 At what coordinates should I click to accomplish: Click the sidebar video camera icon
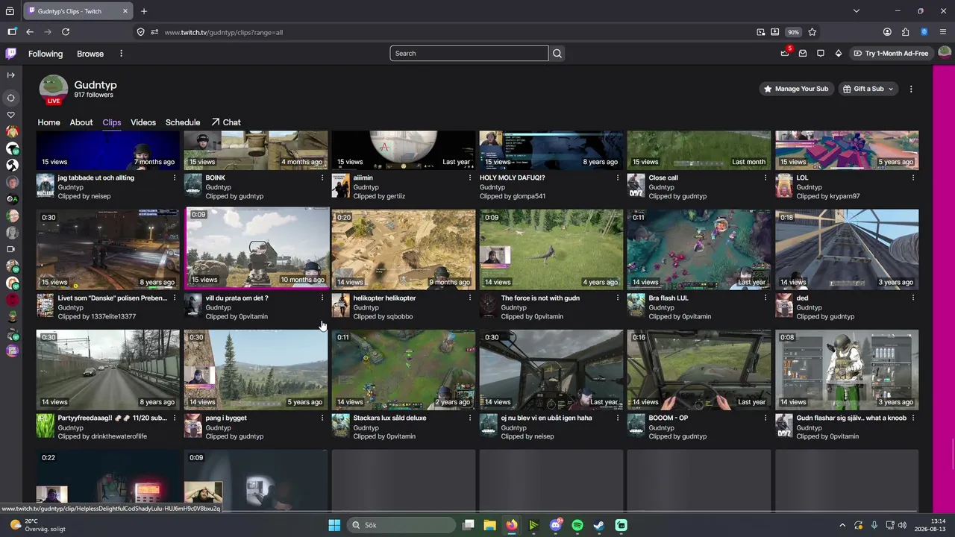10,249
